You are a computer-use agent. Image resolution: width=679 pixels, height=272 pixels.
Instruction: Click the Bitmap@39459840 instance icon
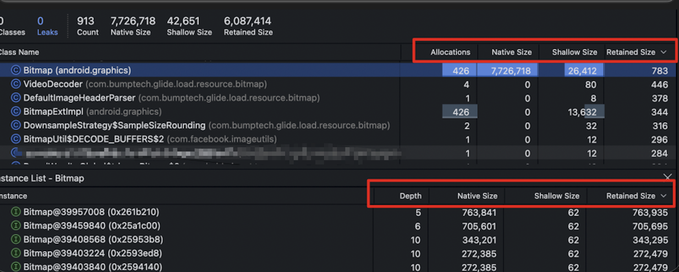click(15, 226)
